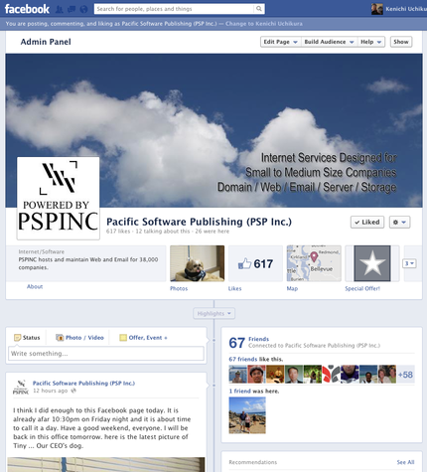Click Kenichi Uchikura name in top bar

click(x=406, y=9)
